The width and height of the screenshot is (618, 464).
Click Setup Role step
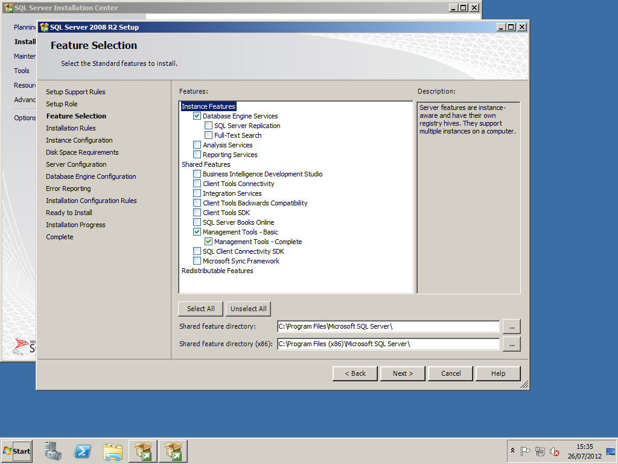[62, 104]
